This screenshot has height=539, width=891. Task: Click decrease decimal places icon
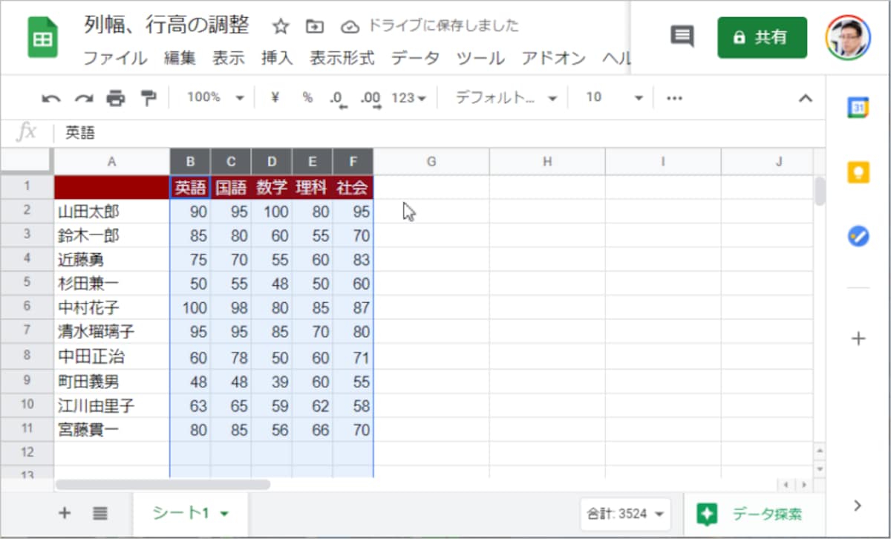click(339, 99)
